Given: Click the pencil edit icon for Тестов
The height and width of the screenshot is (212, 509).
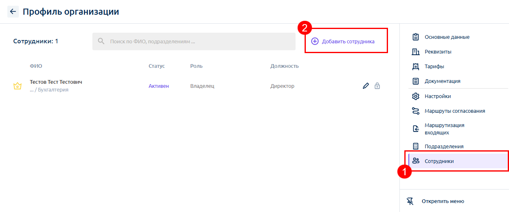Looking at the screenshot, I should [366, 86].
